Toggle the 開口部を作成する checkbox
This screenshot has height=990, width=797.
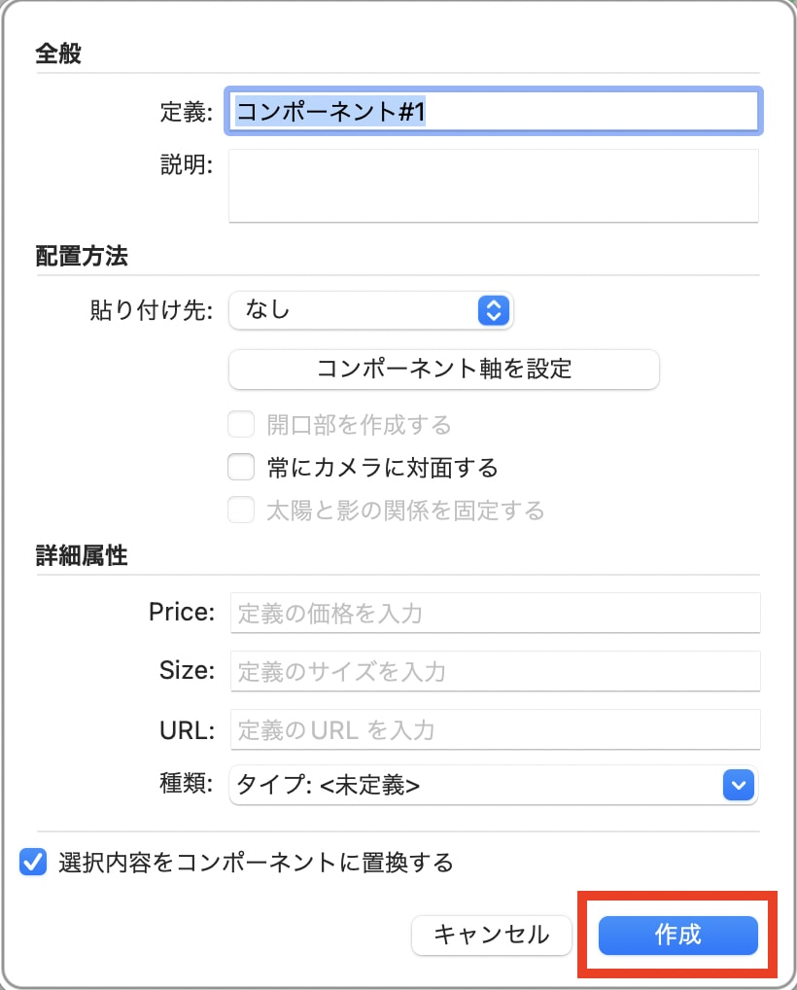tap(240, 424)
